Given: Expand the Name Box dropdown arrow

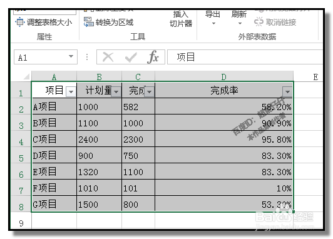Looking at the screenshot, I should pos(71,56).
